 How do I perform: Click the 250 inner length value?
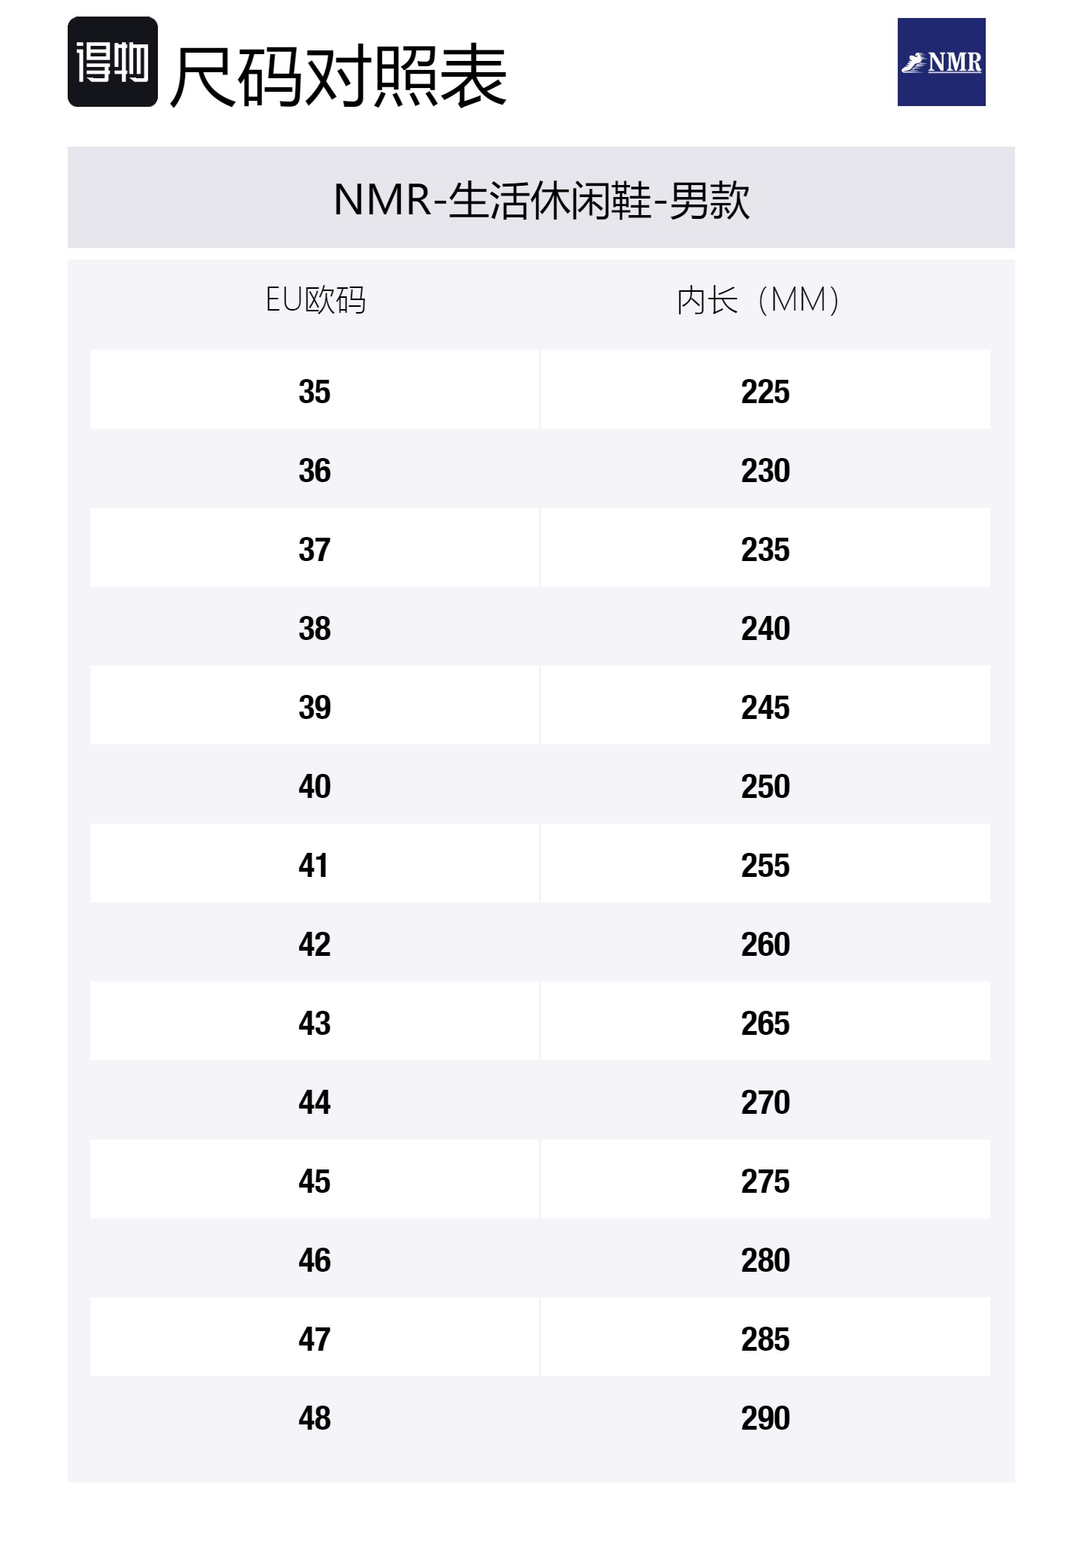[x=765, y=786]
